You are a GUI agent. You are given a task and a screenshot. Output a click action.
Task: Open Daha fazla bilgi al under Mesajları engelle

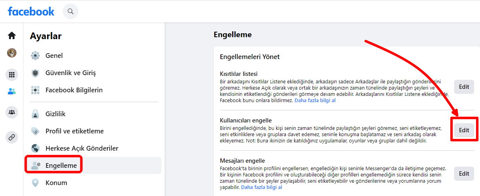click(x=262, y=187)
